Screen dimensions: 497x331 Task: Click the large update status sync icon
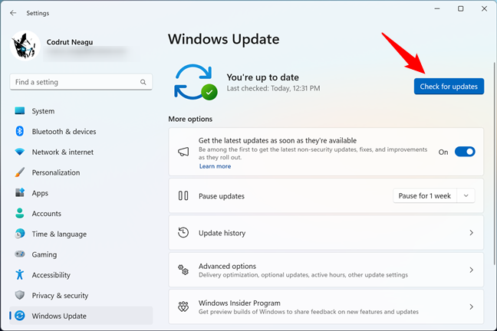click(x=196, y=82)
